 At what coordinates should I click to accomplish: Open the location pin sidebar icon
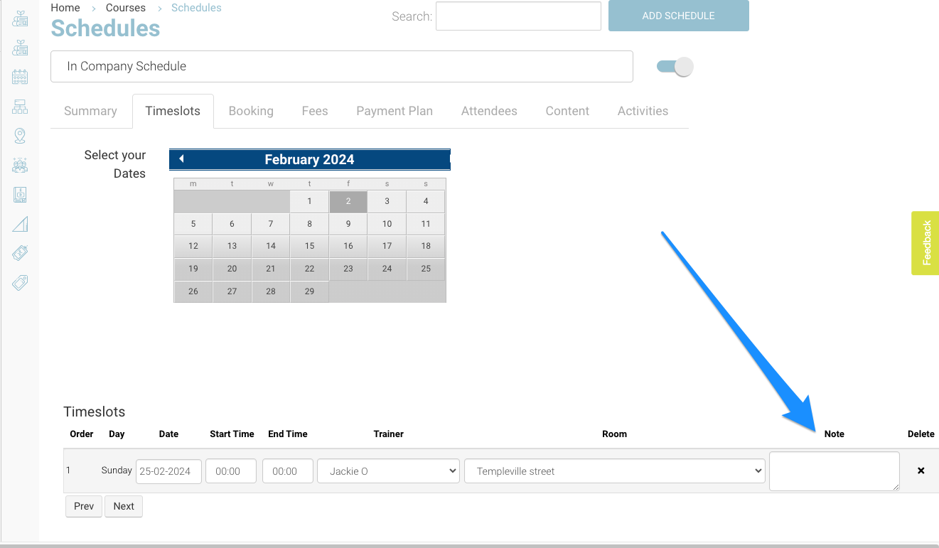20,136
